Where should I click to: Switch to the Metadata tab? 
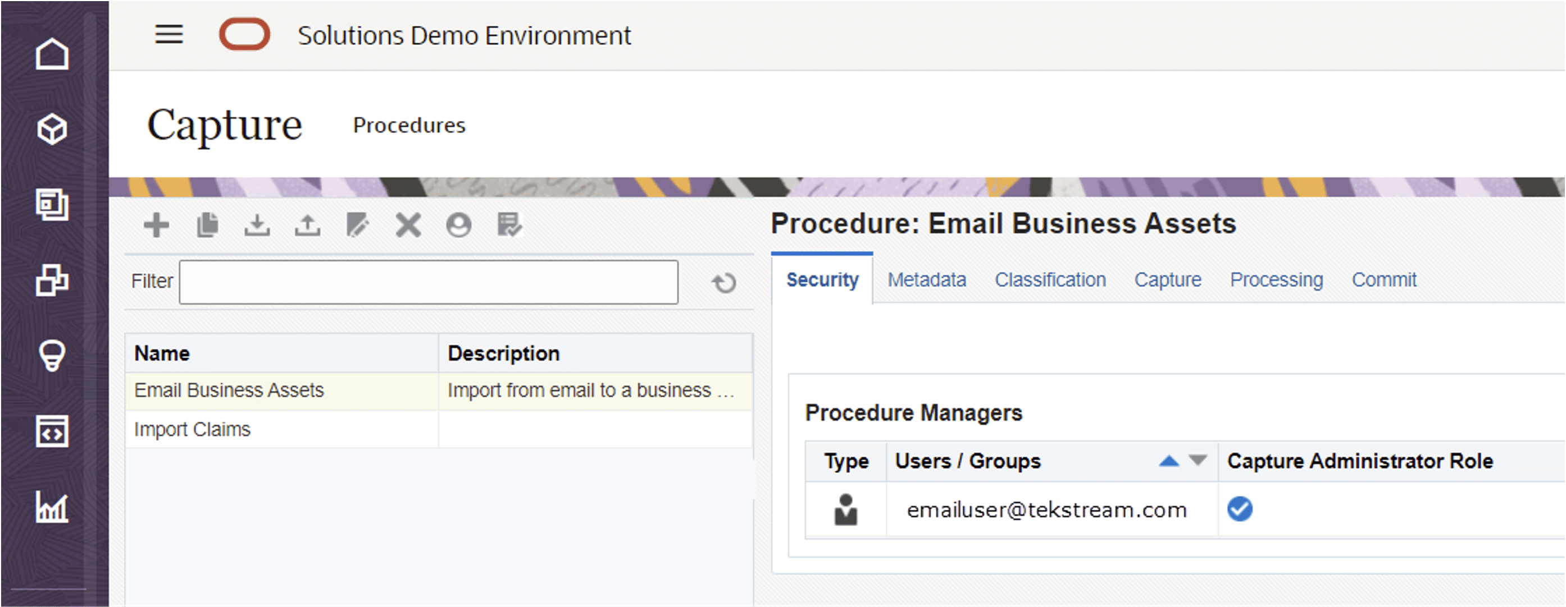(926, 280)
